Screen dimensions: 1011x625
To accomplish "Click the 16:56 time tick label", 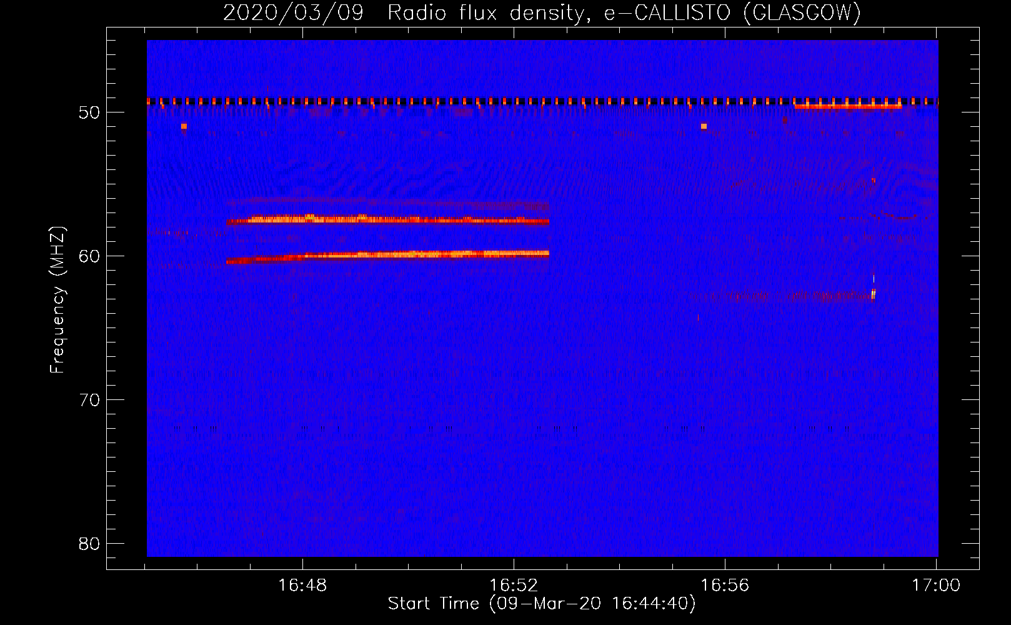I will (725, 585).
